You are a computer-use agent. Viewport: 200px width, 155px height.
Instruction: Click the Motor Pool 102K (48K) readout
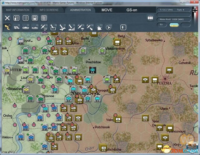tap(174, 19)
